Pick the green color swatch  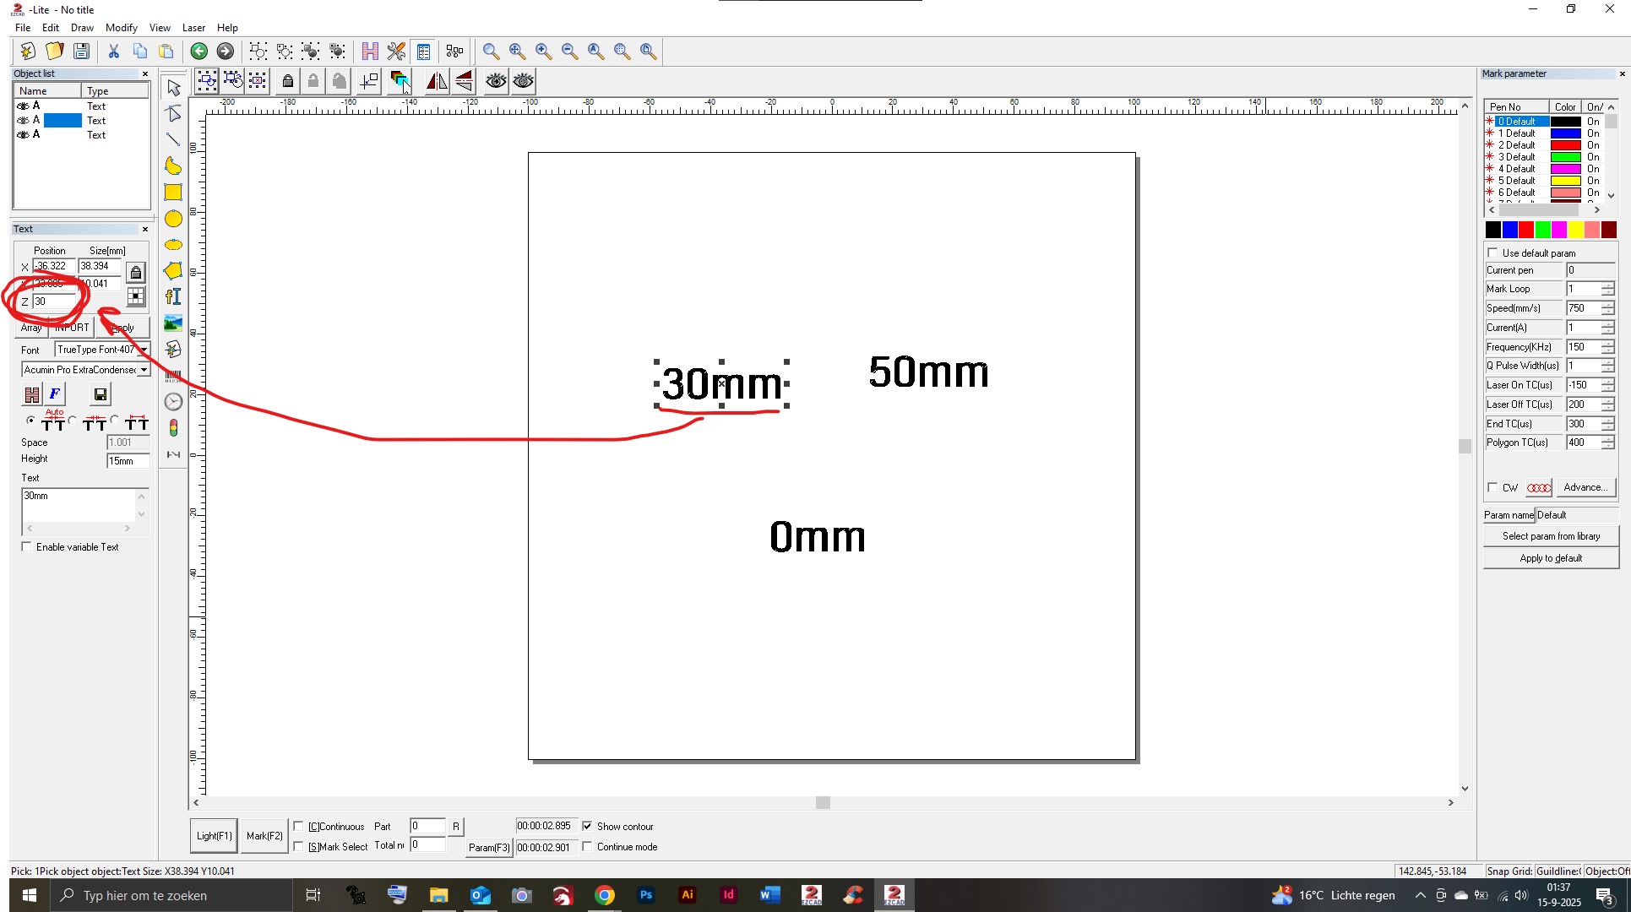tap(1542, 230)
